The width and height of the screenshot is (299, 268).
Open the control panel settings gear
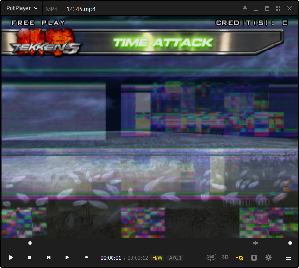point(268,257)
